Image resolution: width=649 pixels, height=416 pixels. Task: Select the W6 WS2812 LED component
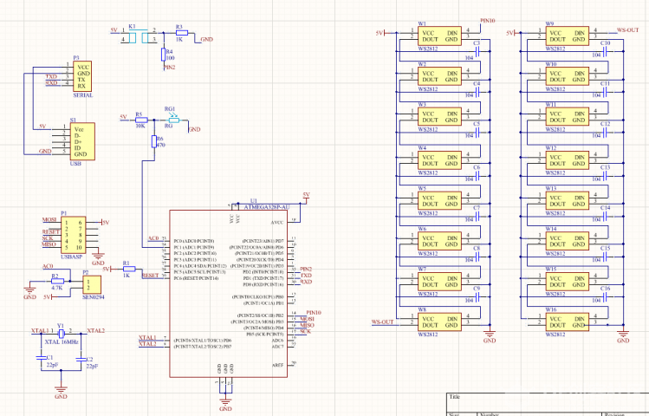[439, 241]
